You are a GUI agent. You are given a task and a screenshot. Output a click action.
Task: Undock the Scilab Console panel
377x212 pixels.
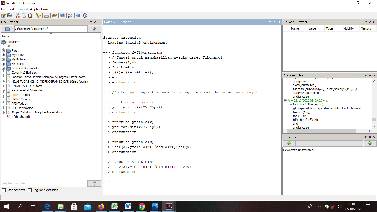pos(274,22)
